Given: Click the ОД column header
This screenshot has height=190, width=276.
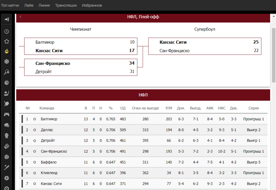Looking at the screenshot, I should (x=123, y=108).
